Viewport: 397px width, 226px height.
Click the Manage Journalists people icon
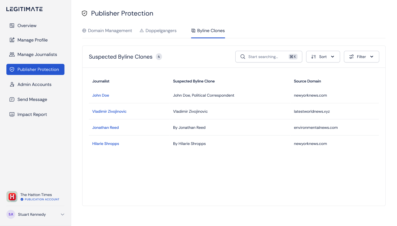12,54
